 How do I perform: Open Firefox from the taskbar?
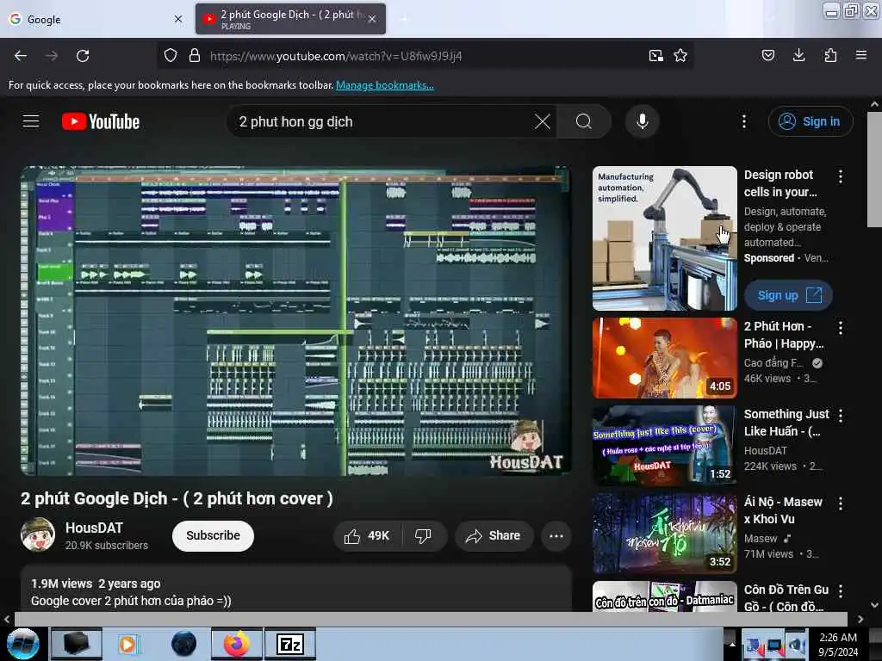(237, 644)
